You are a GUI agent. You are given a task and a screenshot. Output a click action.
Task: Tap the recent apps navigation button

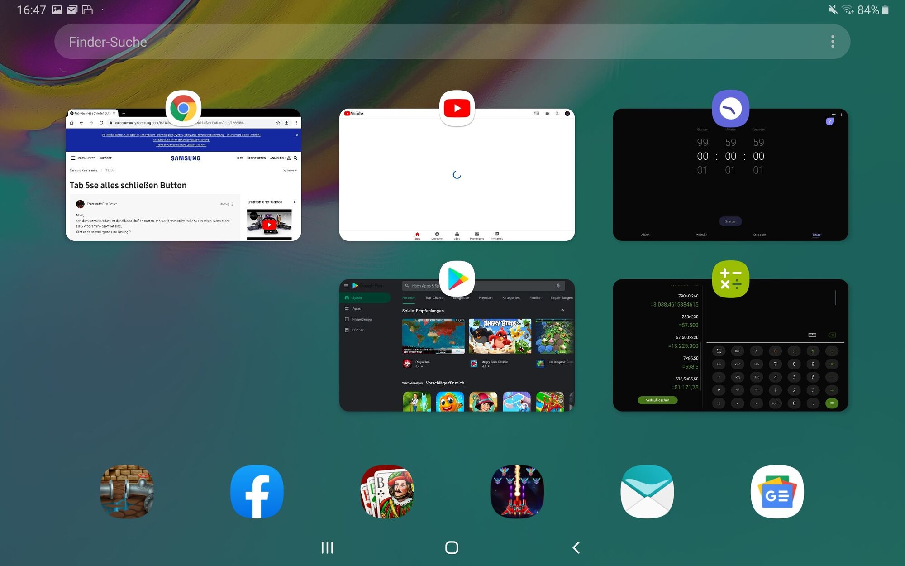click(x=327, y=547)
